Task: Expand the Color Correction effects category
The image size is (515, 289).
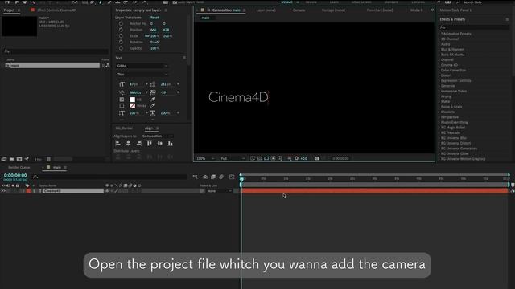Action: 439,70
